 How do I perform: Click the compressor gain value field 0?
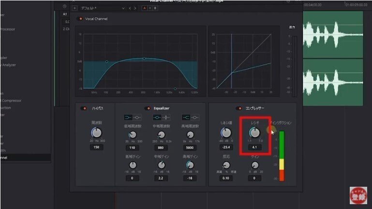(x=254, y=178)
